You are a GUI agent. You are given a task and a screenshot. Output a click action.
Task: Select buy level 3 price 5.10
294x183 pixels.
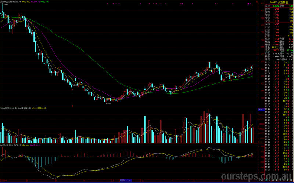(x=276, y=30)
